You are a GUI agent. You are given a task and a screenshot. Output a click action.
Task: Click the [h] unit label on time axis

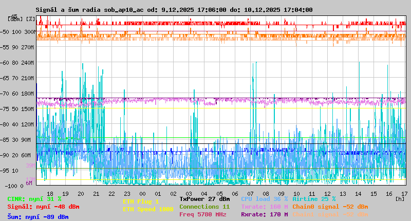[399, 198]
